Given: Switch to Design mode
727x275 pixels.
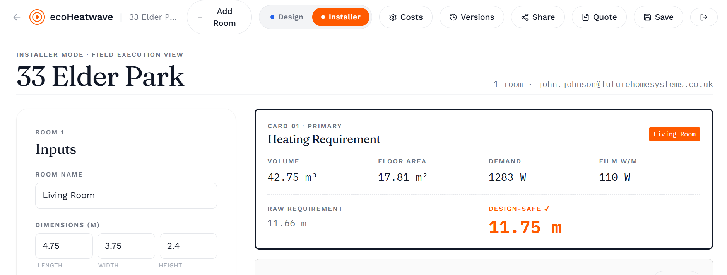Looking at the screenshot, I should pyautogui.click(x=286, y=17).
